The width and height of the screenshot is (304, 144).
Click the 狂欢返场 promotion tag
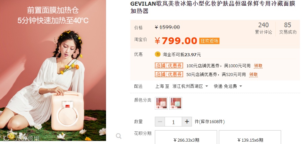click(x=209, y=41)
